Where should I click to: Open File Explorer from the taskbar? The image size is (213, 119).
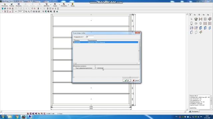pos(10,117)
